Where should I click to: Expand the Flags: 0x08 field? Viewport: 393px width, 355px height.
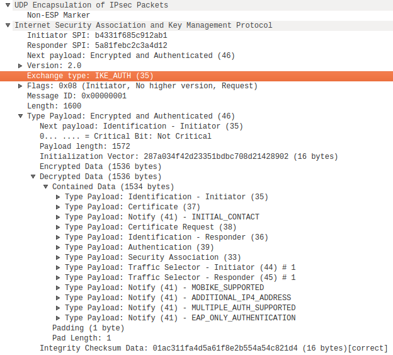pos(20,86)
